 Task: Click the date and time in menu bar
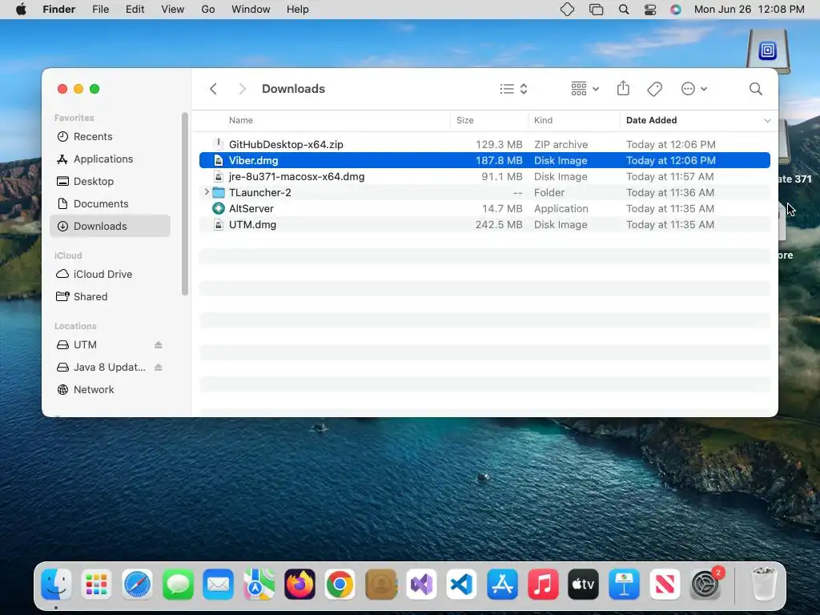click(x=749, y=10)
